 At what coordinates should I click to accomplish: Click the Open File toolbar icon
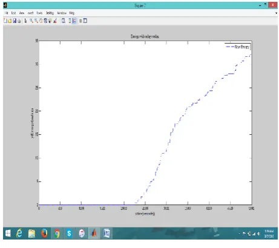click(10, 21)
